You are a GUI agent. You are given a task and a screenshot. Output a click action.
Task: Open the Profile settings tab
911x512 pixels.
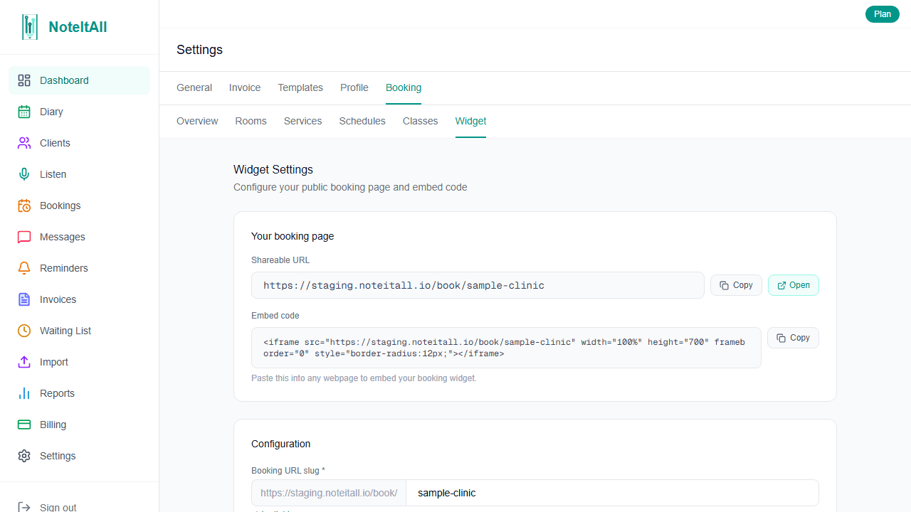pyautogui.click(x=354, y=87)
